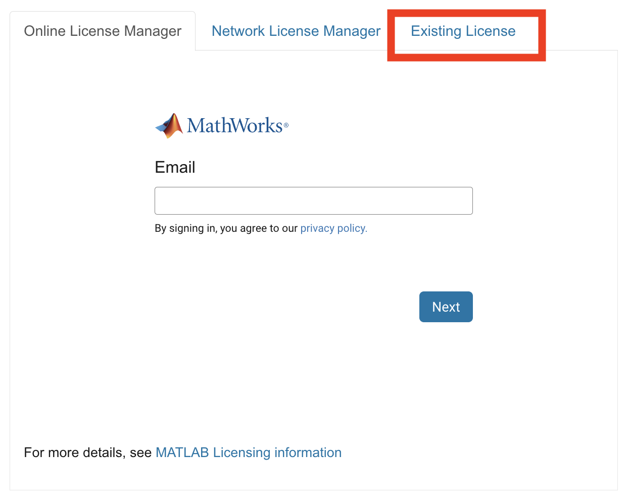Click the Next button

pos(446,307)
